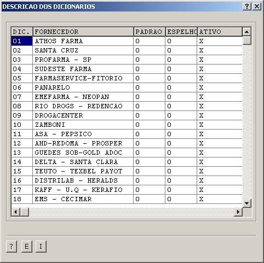Click ATIVO X in ASA - PEPSICO row
264x263 pixels.
(x=220, y=134)
